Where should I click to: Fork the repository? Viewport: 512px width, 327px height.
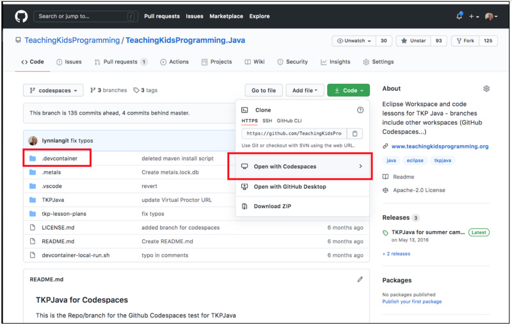tap(465, 41)
